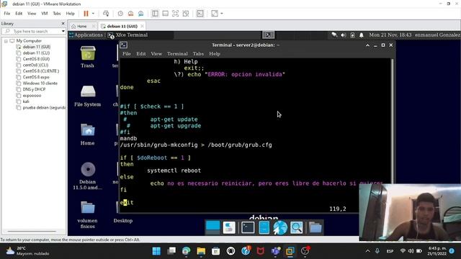Click the terminal window scrollbar
Viewport: 461px width, 259px height.
click(x=392, y=120)
